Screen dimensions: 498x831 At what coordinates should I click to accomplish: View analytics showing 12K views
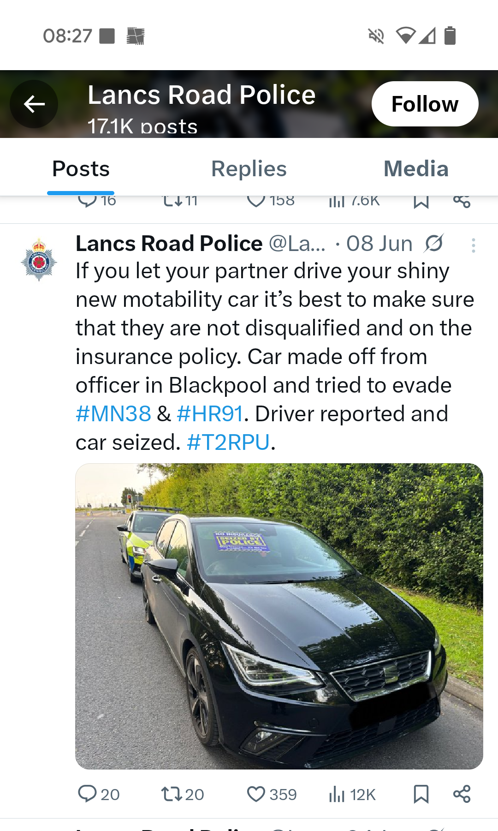pos(352,794)
